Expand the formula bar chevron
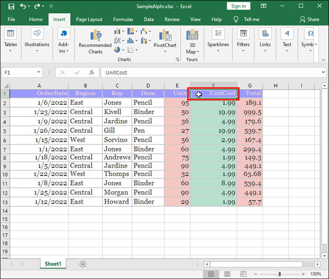The width and height of the screenshot is (329, 279). 323,72
